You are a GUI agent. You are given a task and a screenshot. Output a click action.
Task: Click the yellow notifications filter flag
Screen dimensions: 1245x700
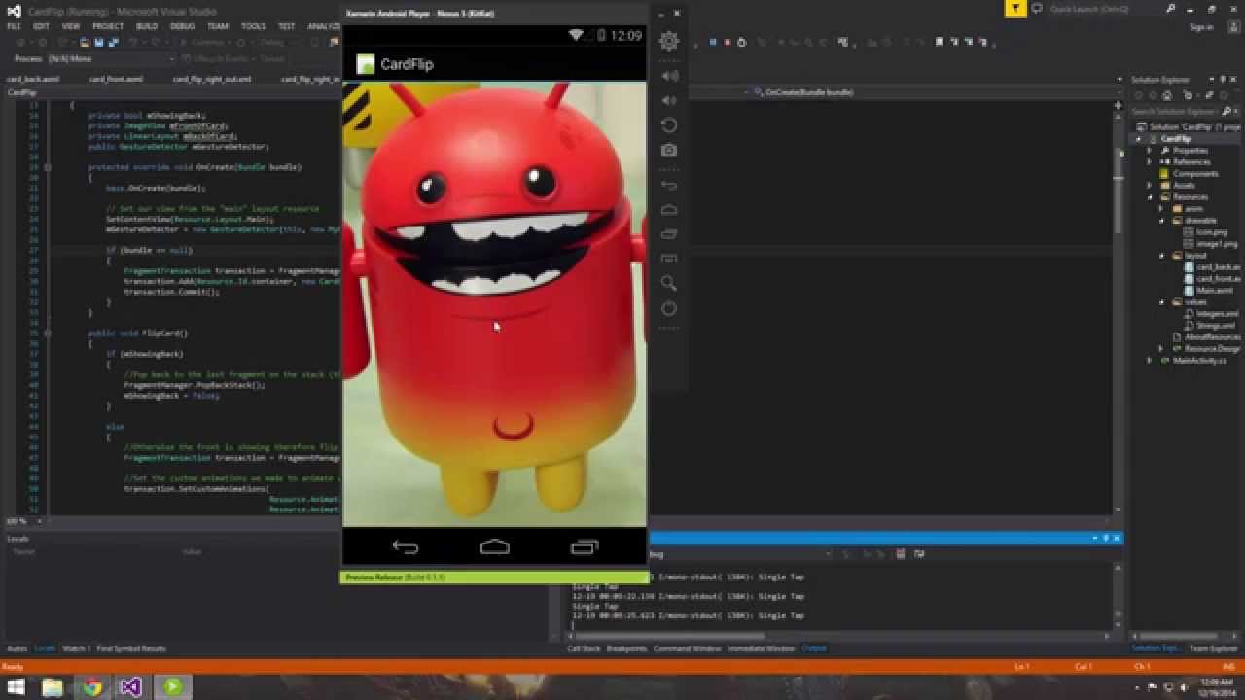point(1014,9)
